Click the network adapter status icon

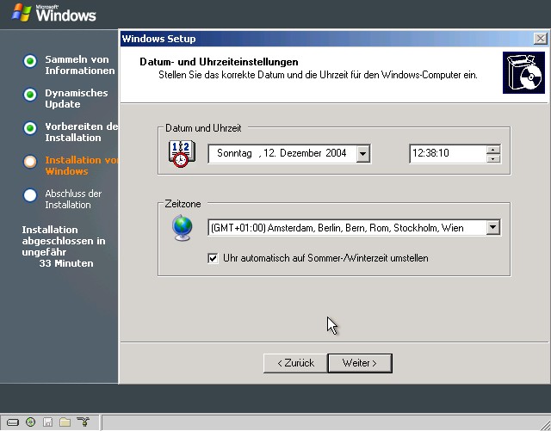point(84,422)
